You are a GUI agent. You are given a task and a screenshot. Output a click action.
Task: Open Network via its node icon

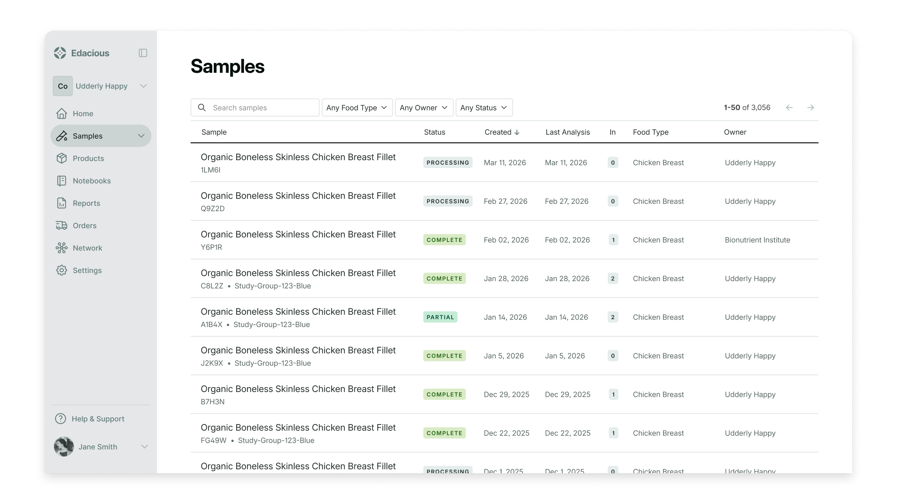click(x=62, y=248)
